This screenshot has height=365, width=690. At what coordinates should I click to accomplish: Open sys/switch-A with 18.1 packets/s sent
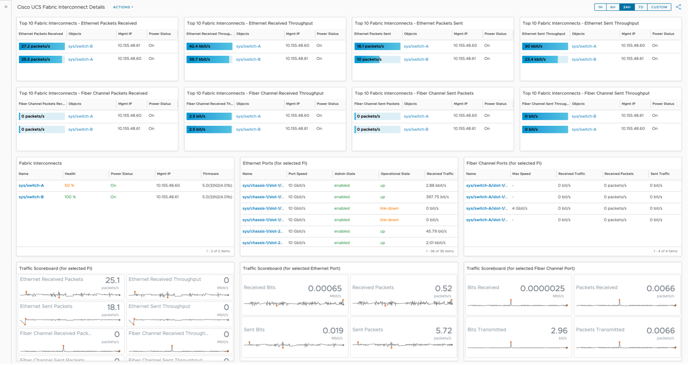(x=416, y=46)
